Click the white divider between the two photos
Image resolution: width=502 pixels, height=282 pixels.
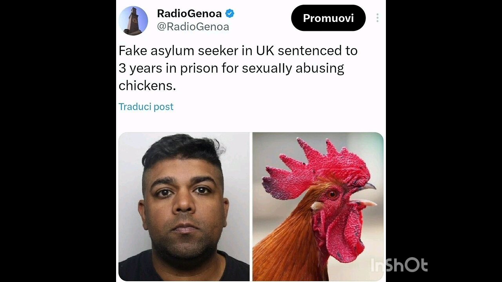tap(251, 206)
